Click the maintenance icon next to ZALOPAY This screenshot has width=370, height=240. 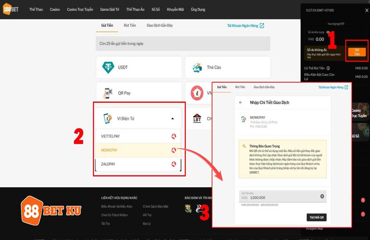click(174, 164)
